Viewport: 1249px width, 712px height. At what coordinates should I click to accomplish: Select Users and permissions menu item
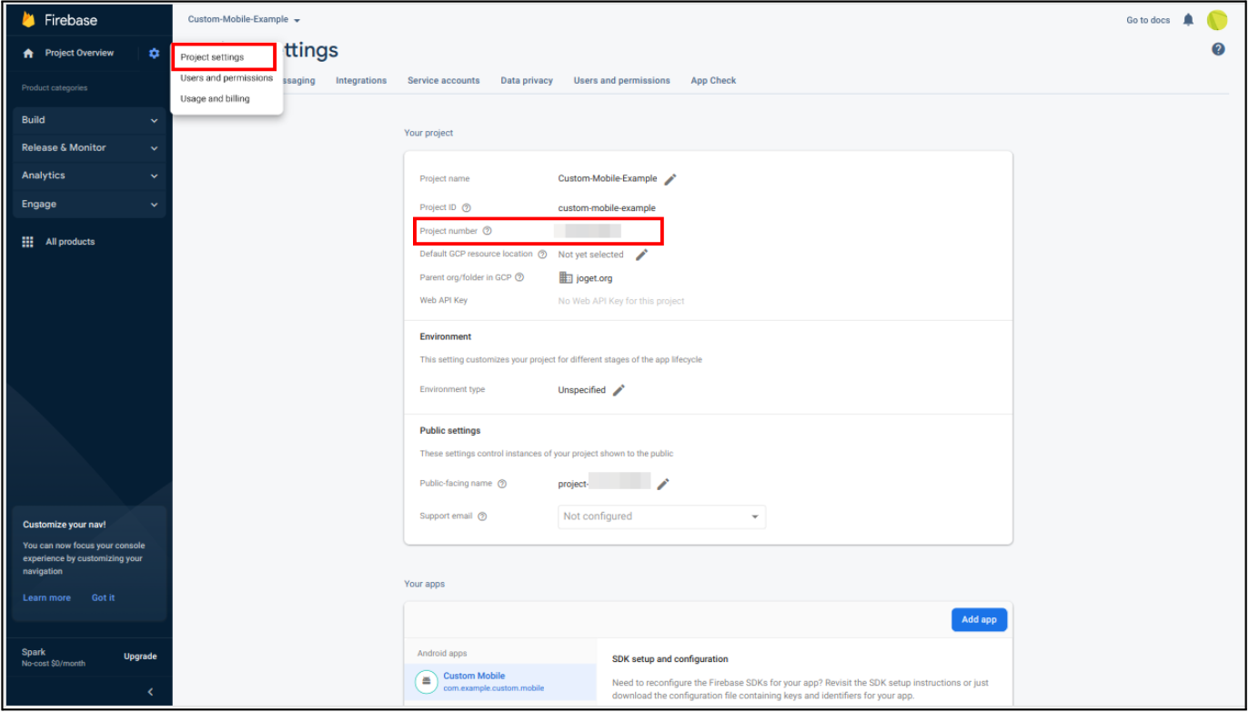(227, 78)
